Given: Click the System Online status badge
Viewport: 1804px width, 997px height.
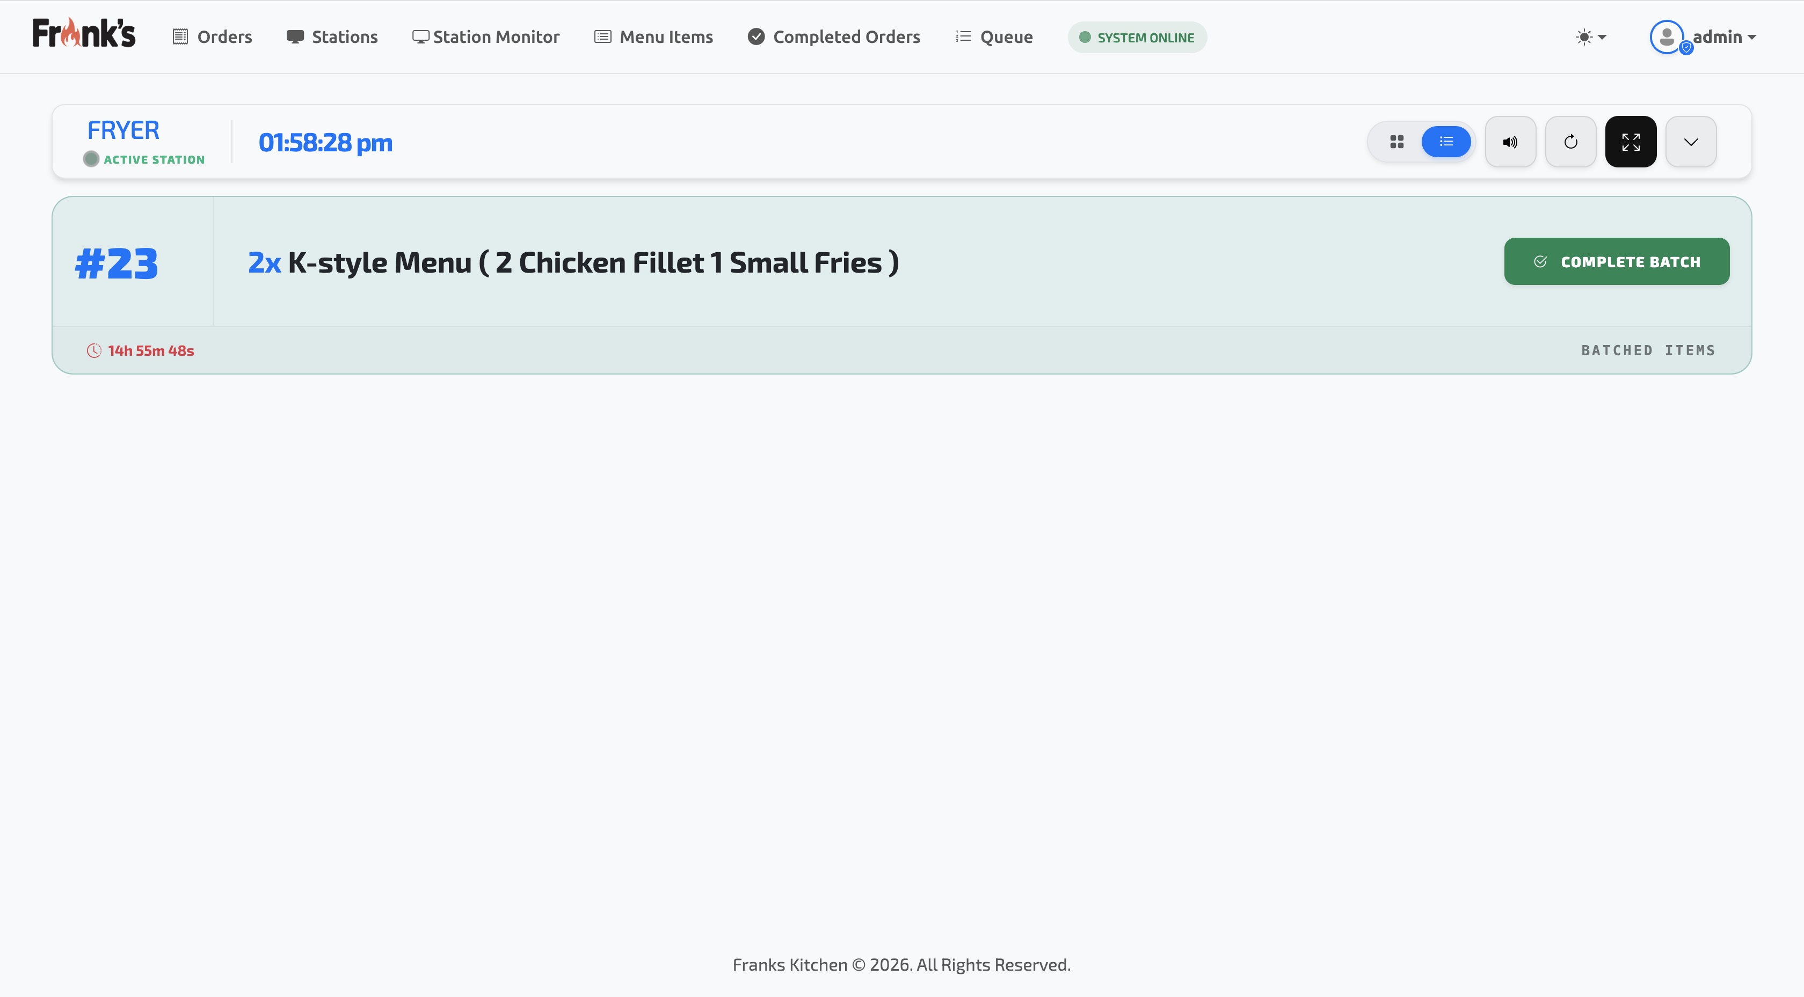Looking at the screenshot, I should click(x=1137, y=38).
